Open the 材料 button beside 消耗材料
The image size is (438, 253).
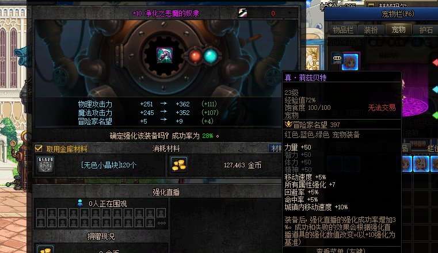276,148
